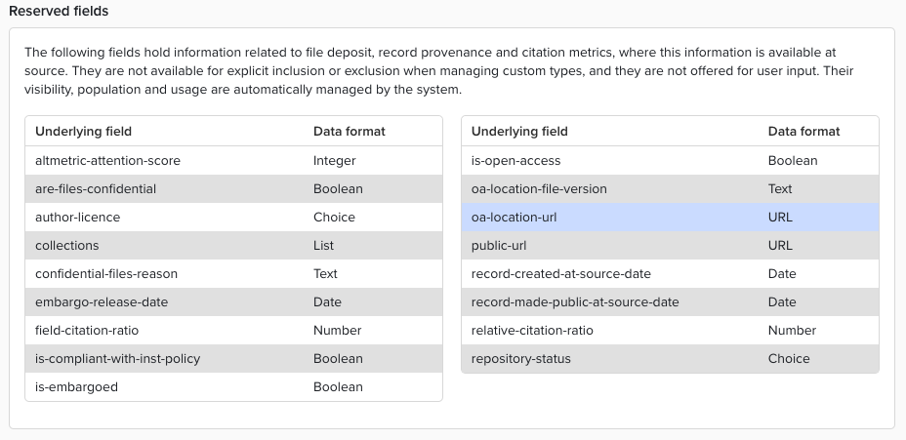Click the is-compliant-with-inst-policy row
The image size is (906, 440).
pyautogui.click(x=117, y=359)
